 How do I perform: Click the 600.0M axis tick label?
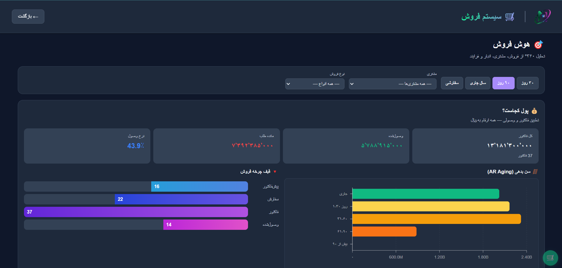(x=396, y=257)
